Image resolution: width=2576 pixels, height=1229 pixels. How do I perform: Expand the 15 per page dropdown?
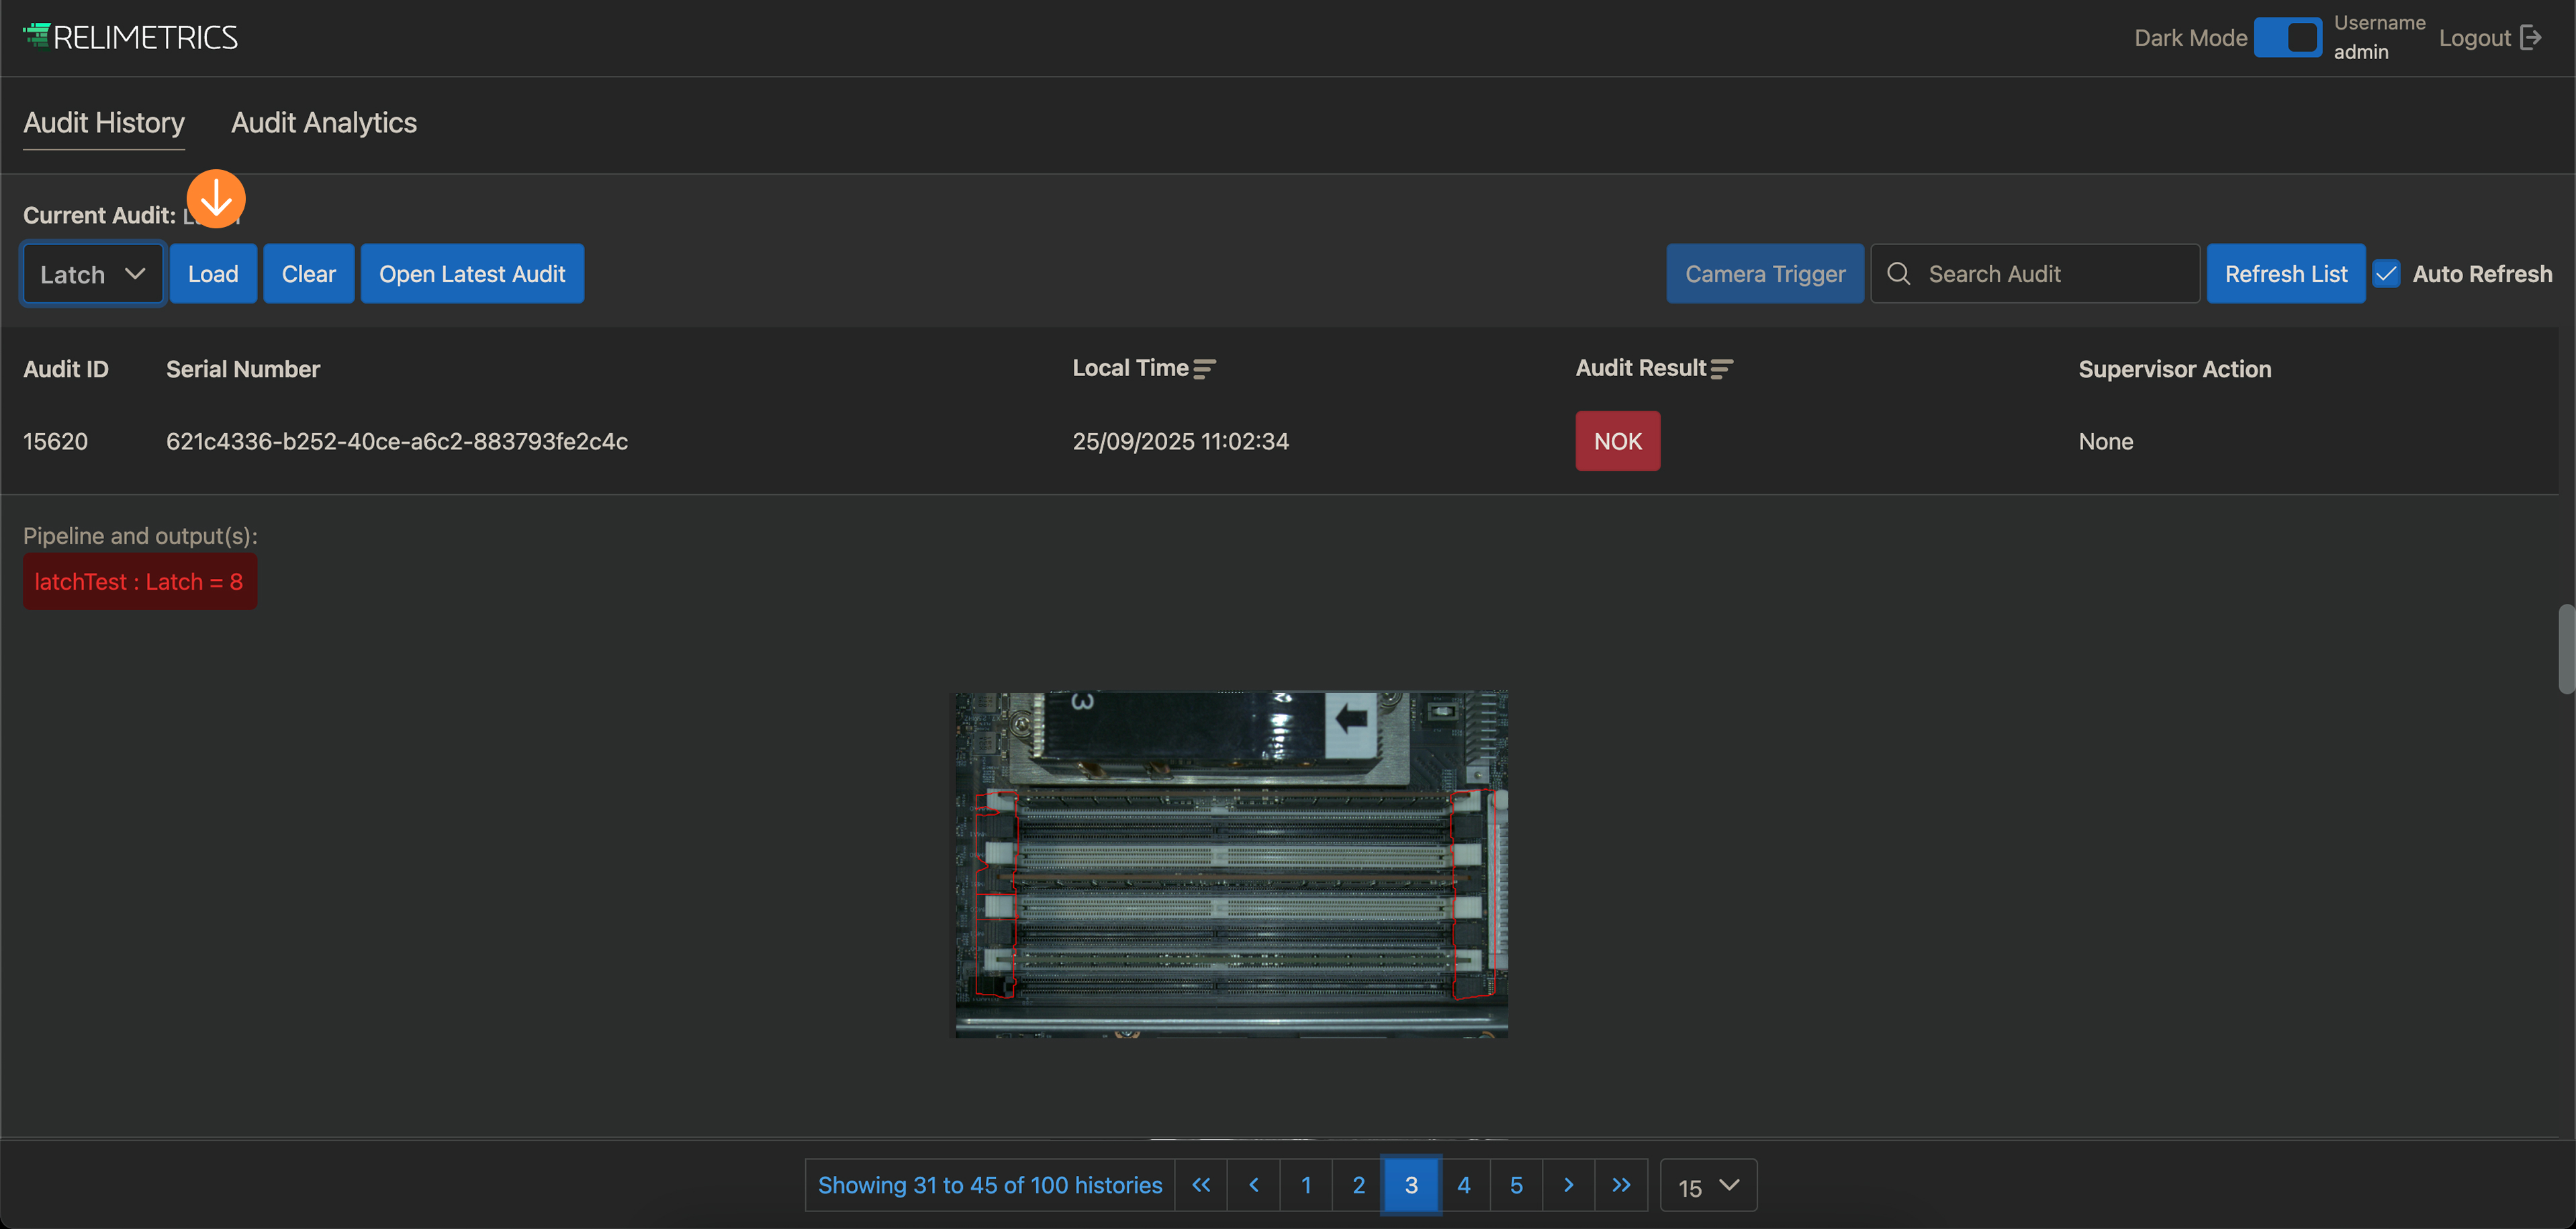click(x=1708, y=1186)
